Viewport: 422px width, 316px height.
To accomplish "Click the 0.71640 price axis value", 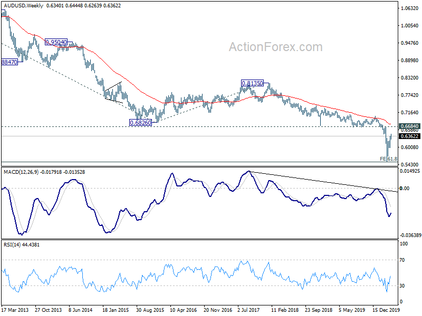I will [410, 112].
